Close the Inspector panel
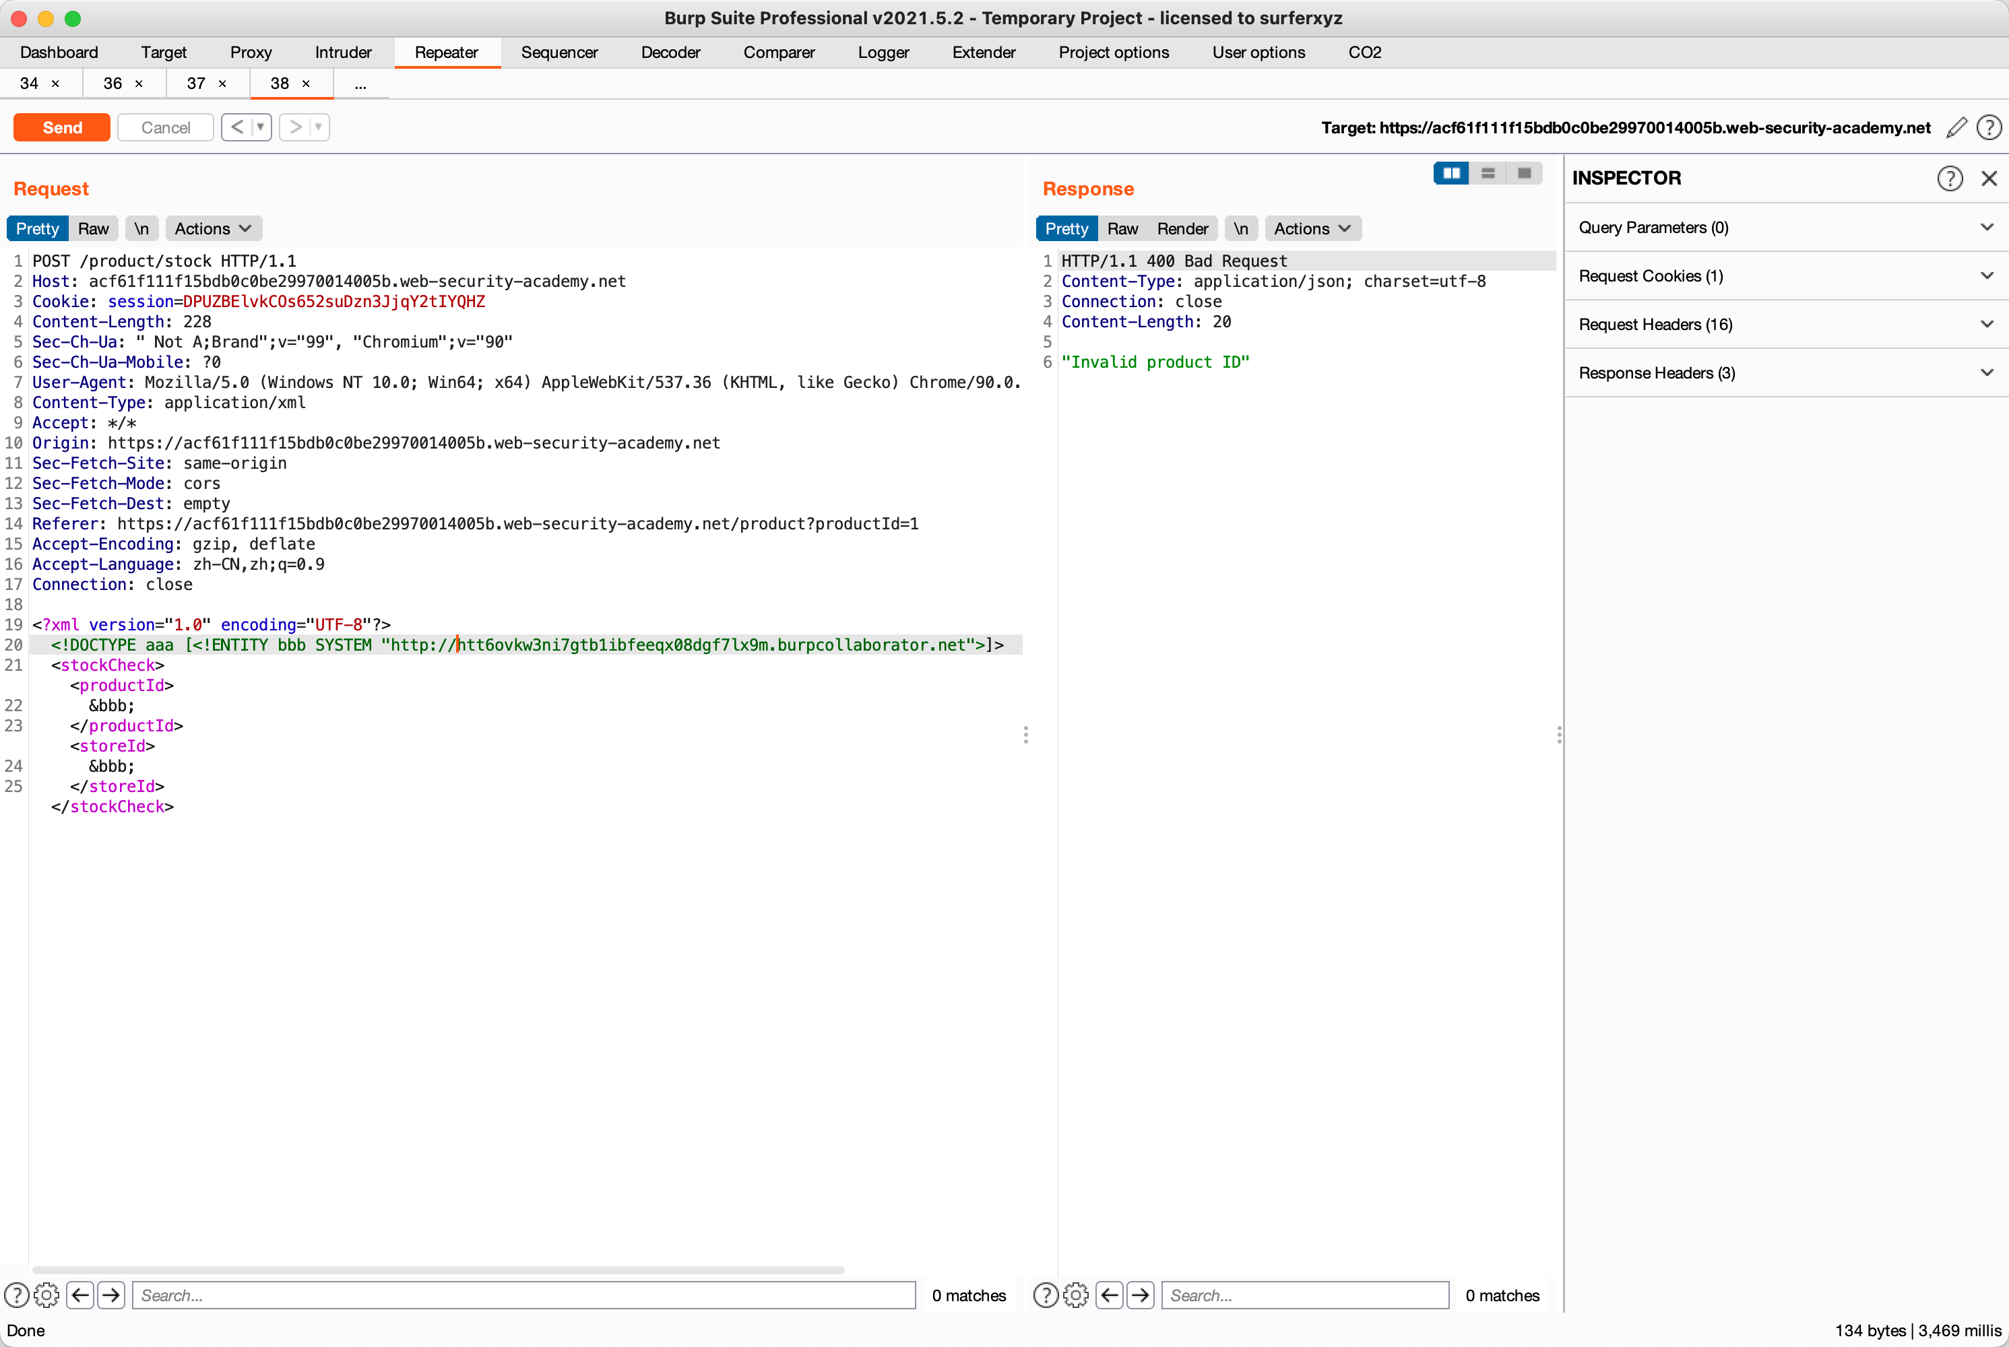This screenshot has height=1347, width=2009. [x=1988, y=178]
